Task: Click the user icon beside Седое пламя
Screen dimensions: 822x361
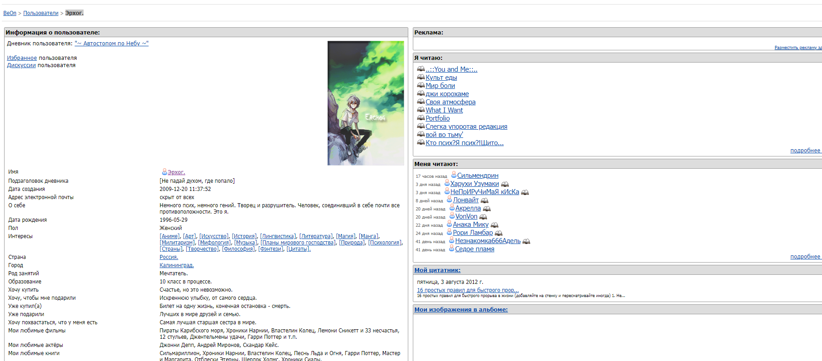Action: pyautogui.click(x=451, y=249)
